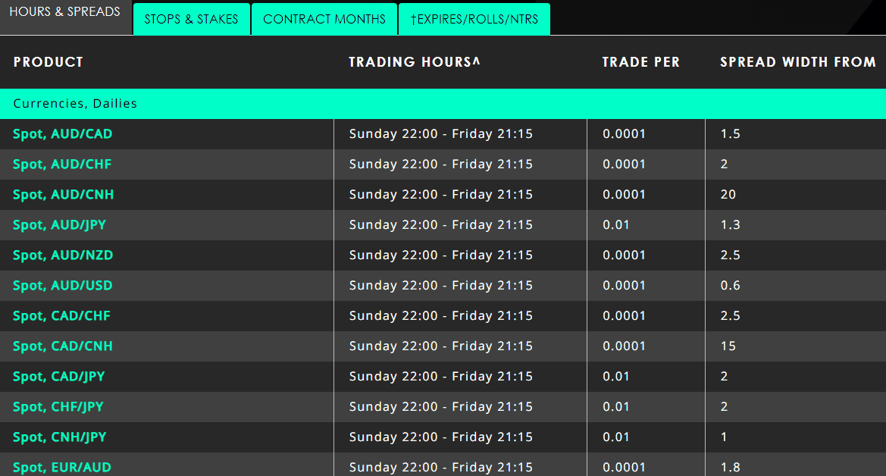Click the Currencies, Dailies section bar

tap(443, 104)
